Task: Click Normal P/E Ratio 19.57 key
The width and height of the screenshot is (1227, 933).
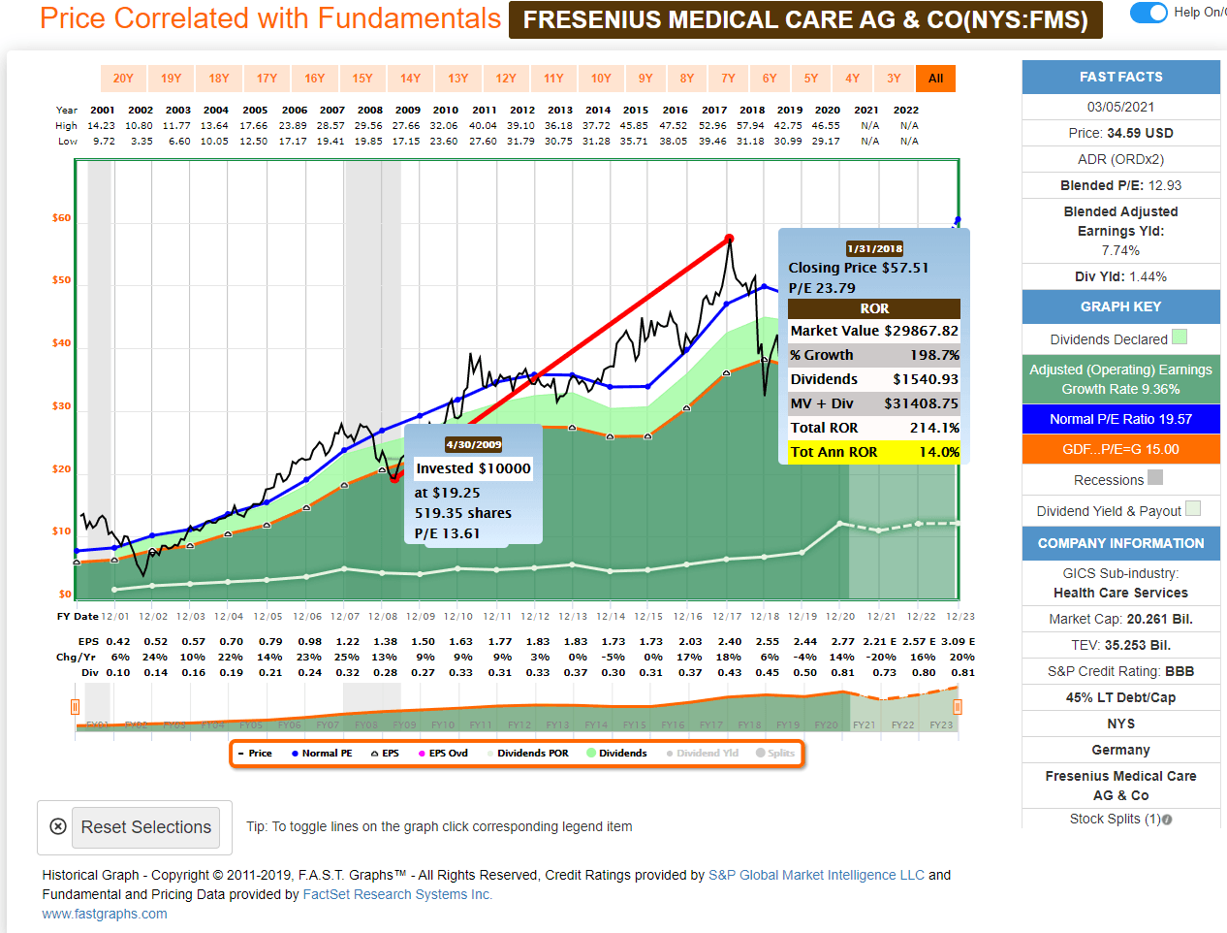Action: click(x=1120, y=419)
